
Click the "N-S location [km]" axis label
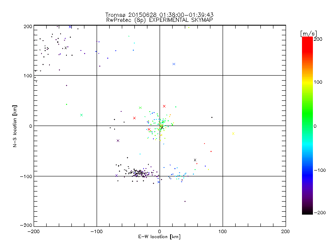tap(15, 126)
